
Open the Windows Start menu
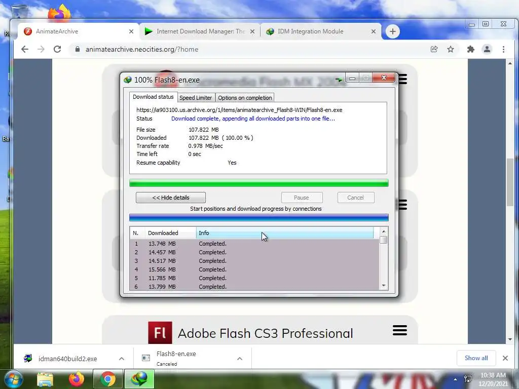[13, 379]
